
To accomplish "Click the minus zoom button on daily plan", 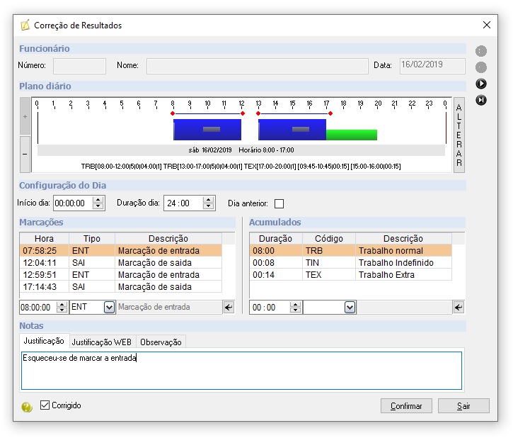I will tap(25, 153).
